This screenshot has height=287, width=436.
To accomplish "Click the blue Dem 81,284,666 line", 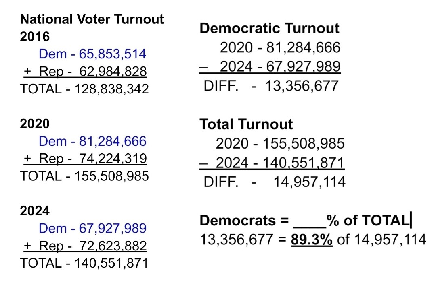I will [x=92, y=141].
